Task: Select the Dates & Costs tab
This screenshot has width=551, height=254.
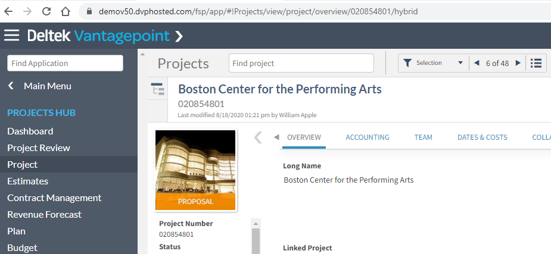Action: pos(482,137)
